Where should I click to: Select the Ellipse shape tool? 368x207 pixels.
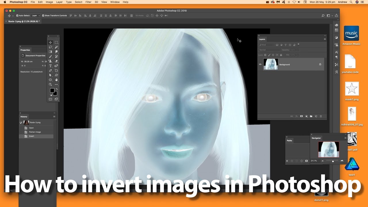pos(50,80)
